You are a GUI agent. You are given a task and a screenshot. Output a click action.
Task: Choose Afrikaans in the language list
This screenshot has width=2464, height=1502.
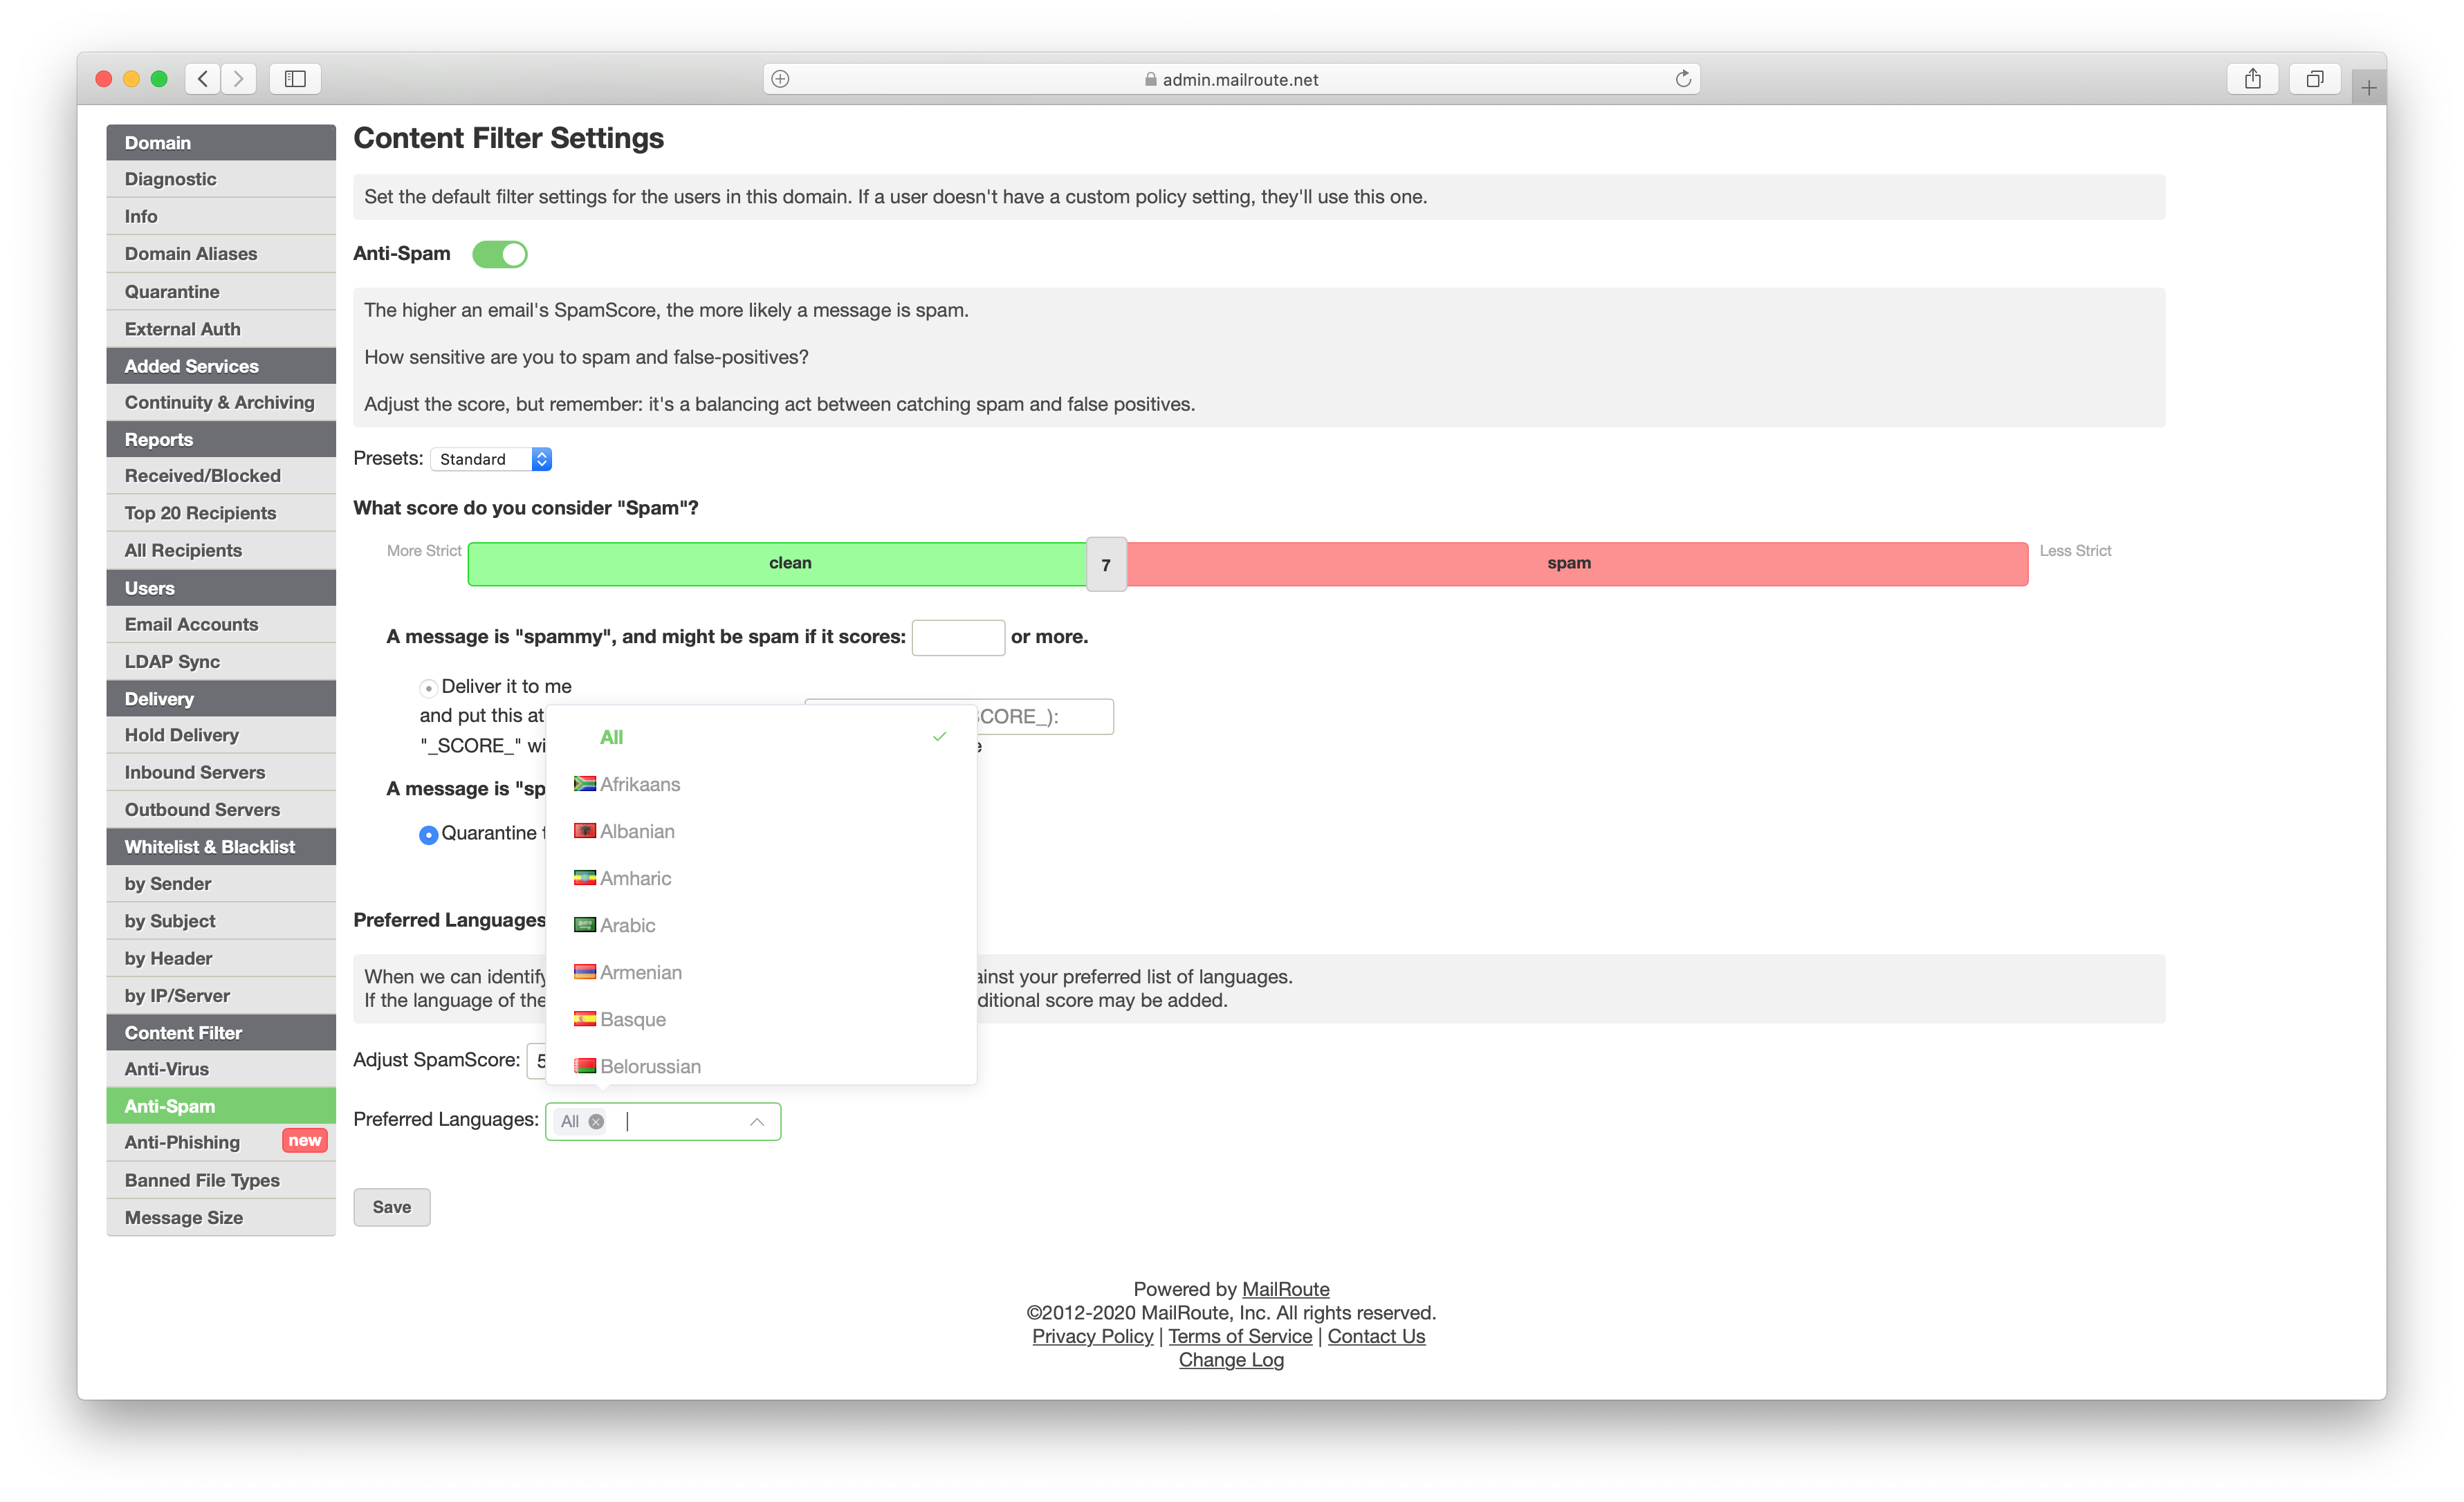(x=761, y=784)
